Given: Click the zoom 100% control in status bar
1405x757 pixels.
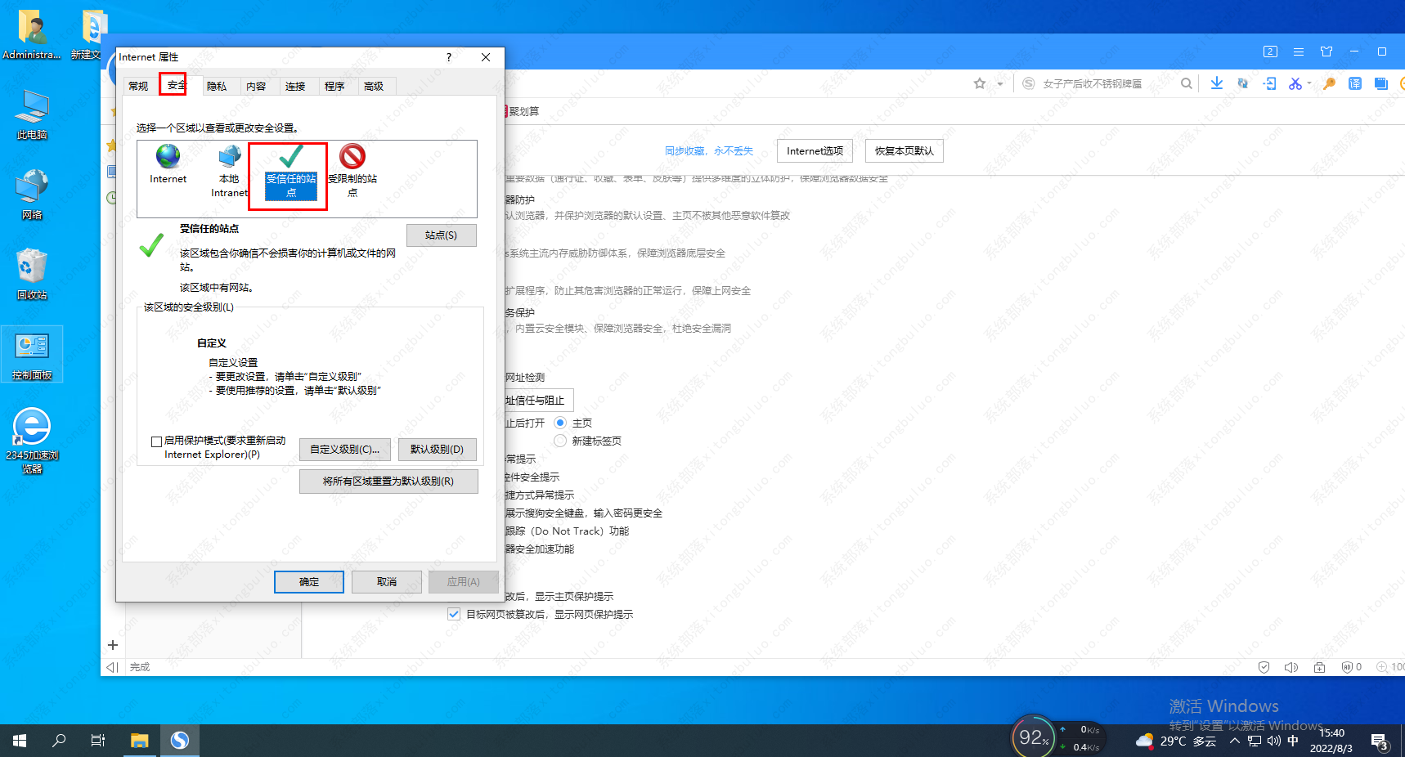Looking at the screenshot, I should point(1390,667).
